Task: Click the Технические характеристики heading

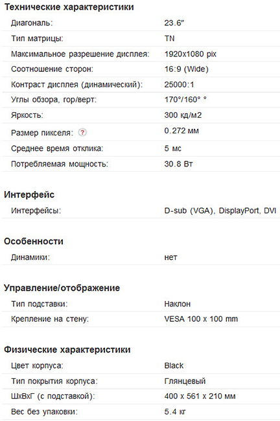Action: pos(69,7)
